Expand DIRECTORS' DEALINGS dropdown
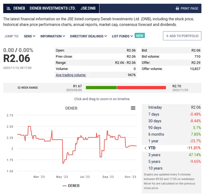This screenshot has width=203, height=196. tap(88, 36)
